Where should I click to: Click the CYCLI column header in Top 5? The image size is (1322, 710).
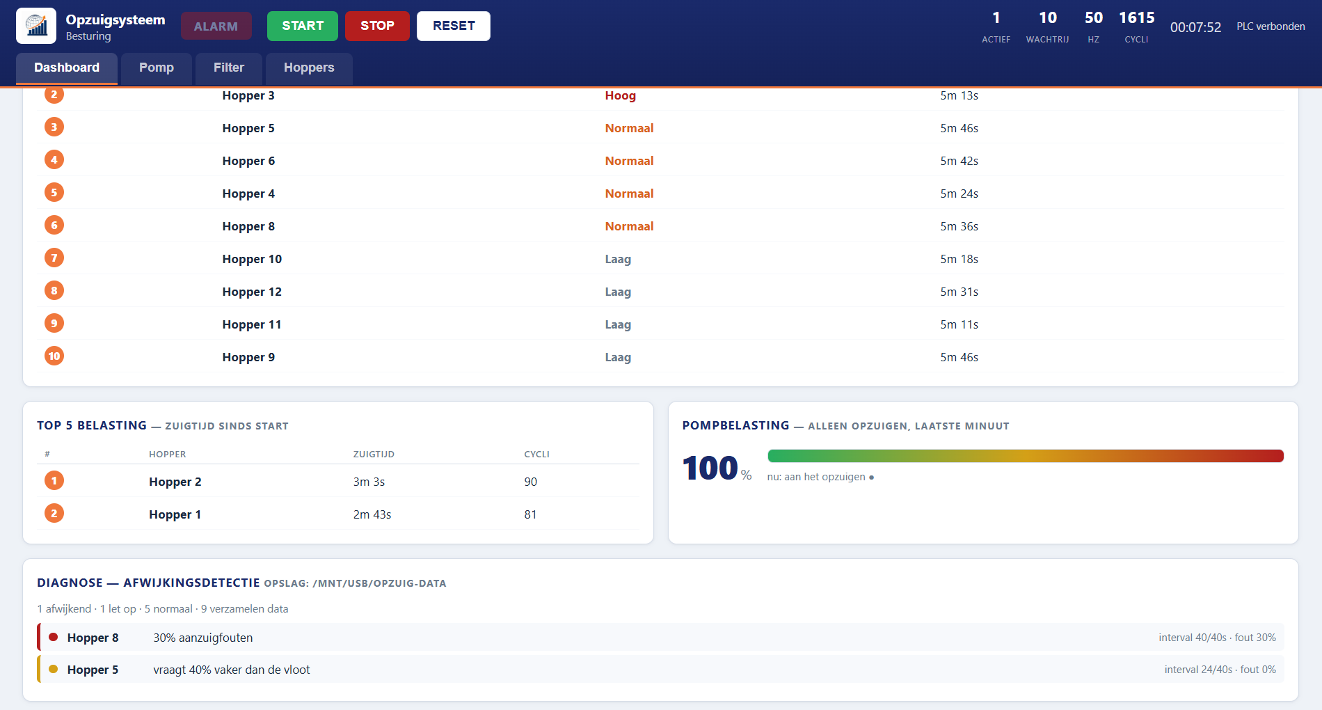[x=536, y=454]
